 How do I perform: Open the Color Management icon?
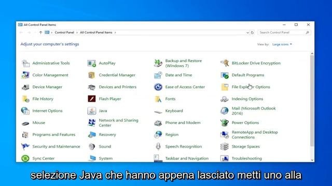[25, 75]
